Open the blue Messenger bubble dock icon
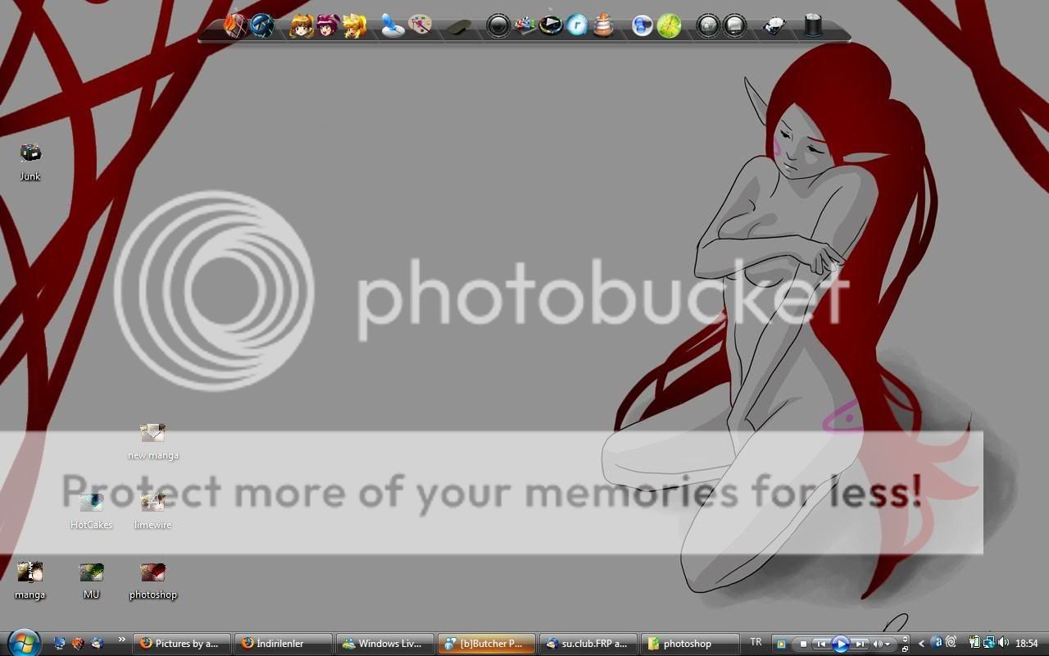The height and width of the screenshot is (656, 1049). (x=643, y=25)
